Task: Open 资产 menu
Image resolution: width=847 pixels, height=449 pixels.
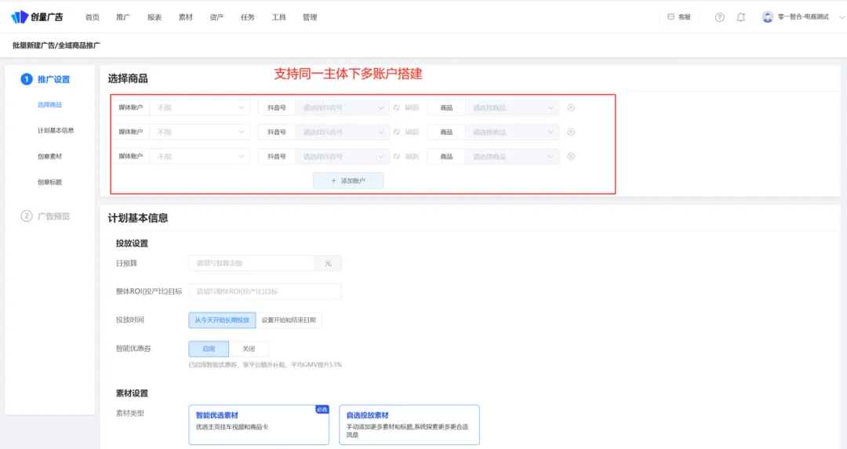Action: [216, 17]
